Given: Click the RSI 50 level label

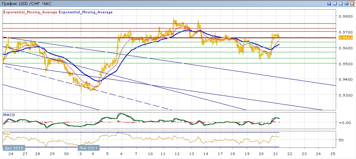Looking at the screenshot, I should [342, 140].
